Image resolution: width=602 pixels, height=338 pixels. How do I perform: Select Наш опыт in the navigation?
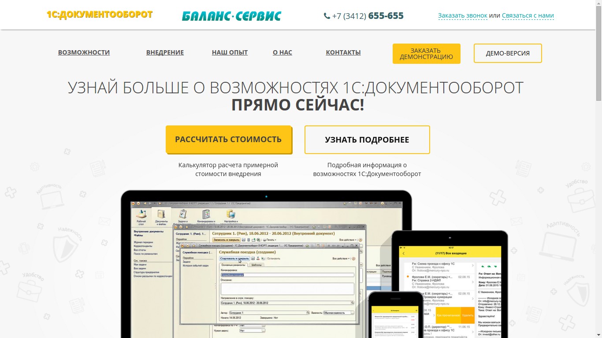coord(230,52)
